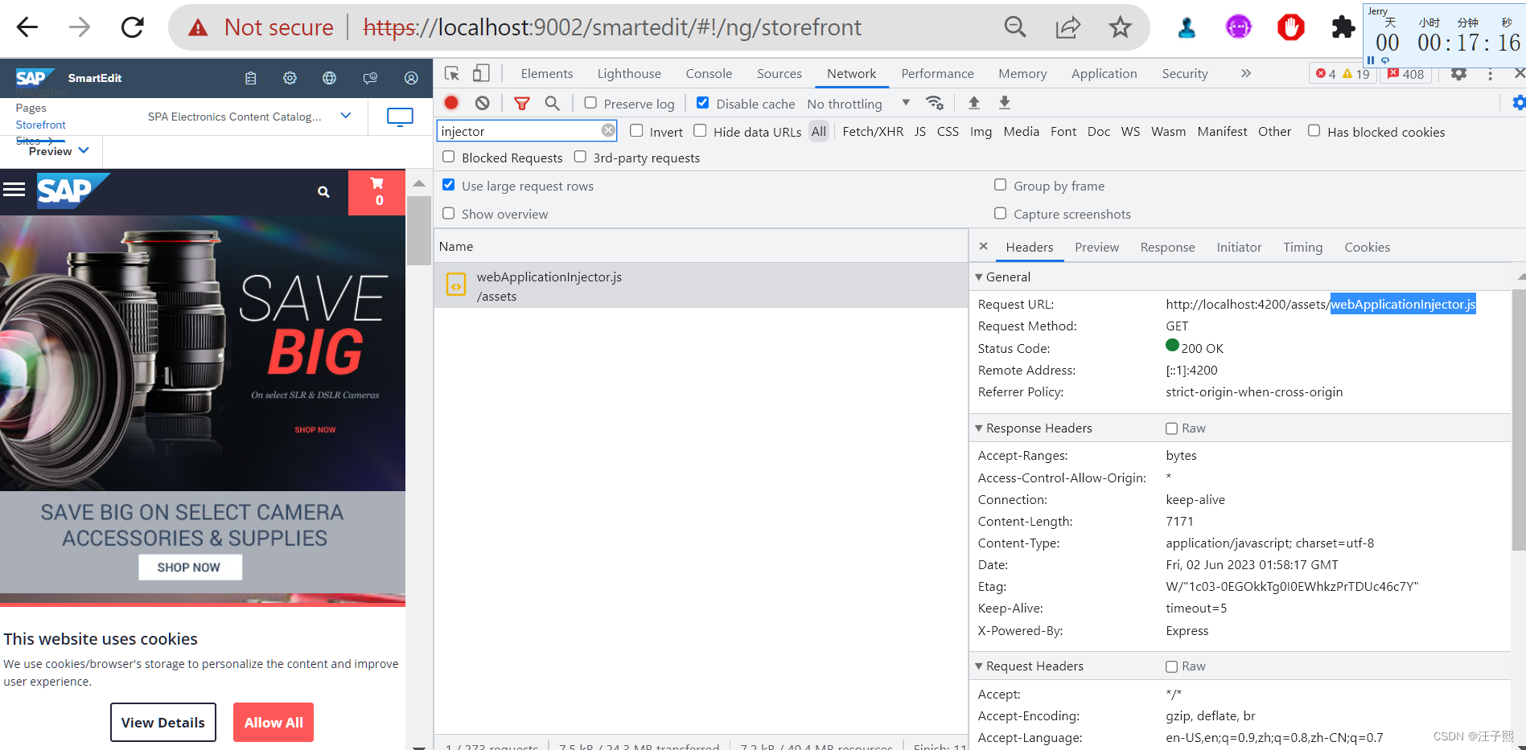Enable Group by frame

tap(1000, 185)
